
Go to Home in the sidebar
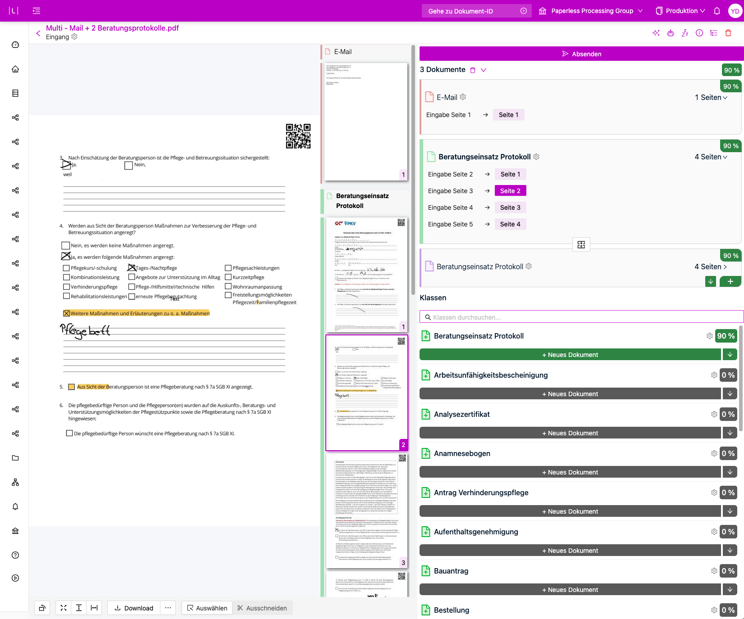coord(15,69)
